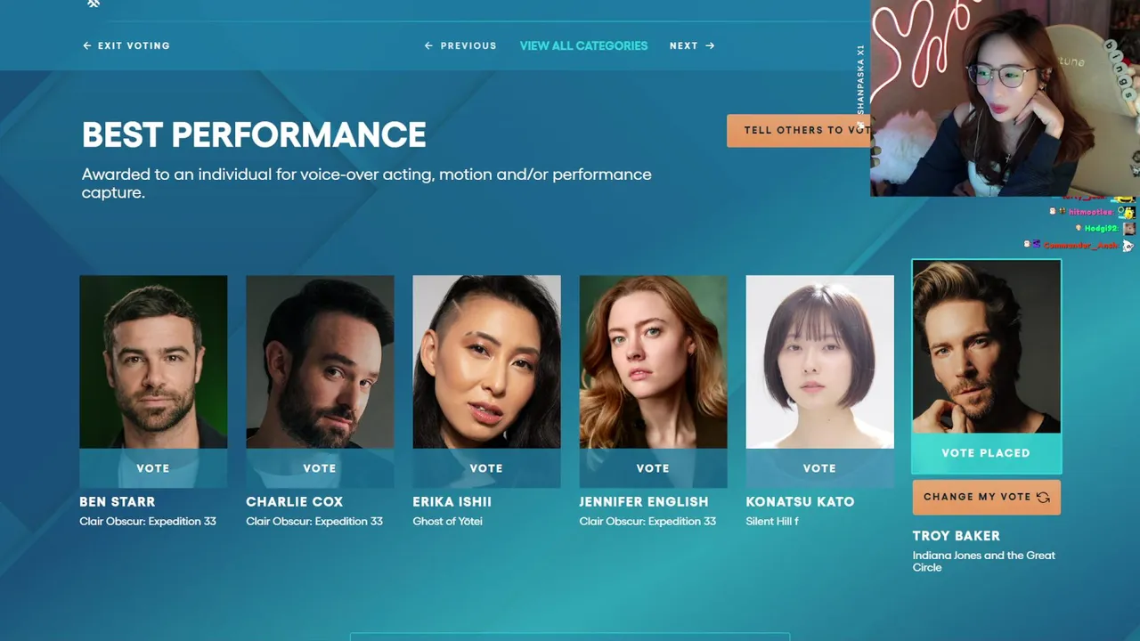Click the logo icon at top left
The height and width of the screenshot is (641, 1140).
click(x=94, y=4)
